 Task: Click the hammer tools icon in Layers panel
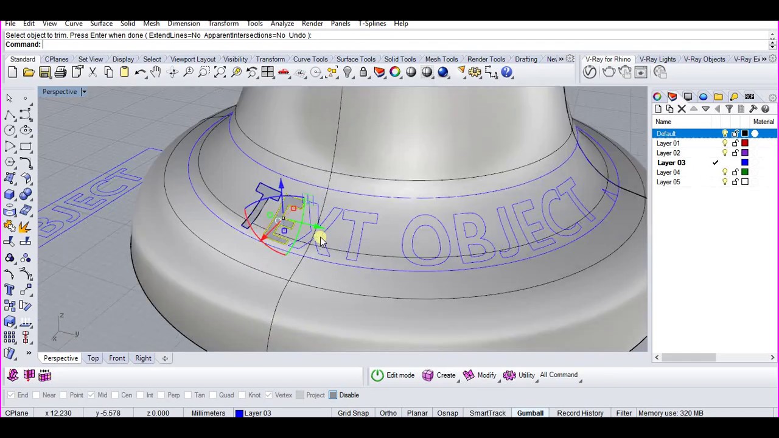pyautogui.click(x=753, y=109)
